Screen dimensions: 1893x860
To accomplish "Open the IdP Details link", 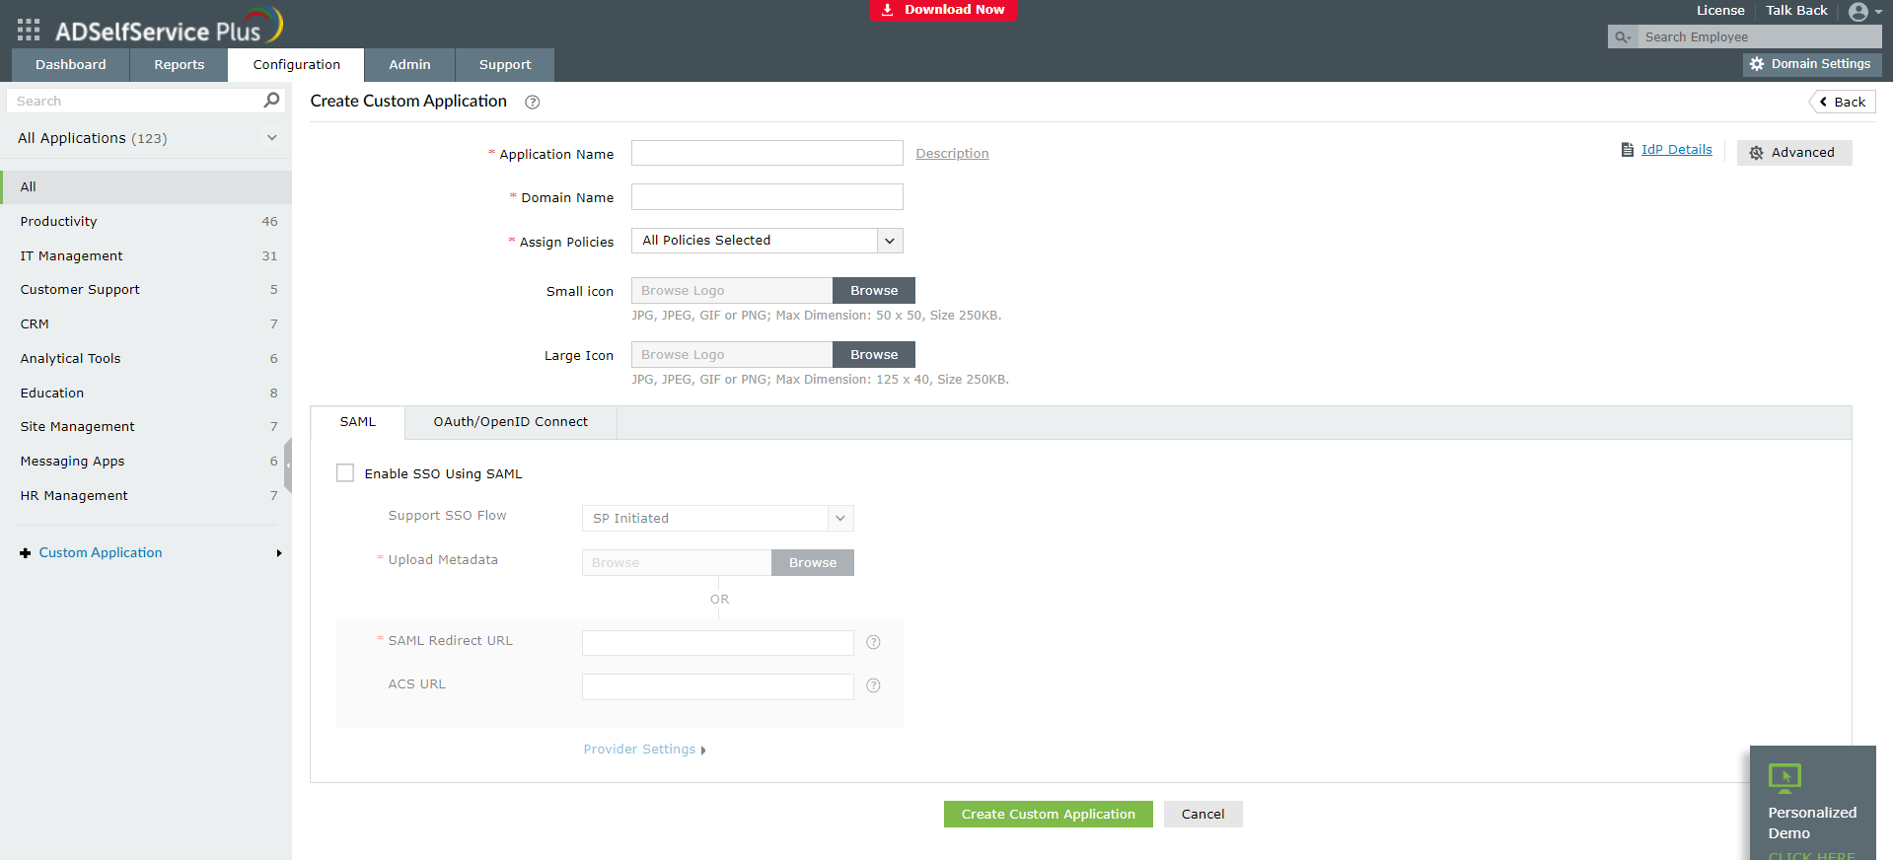I will 1677,150.
